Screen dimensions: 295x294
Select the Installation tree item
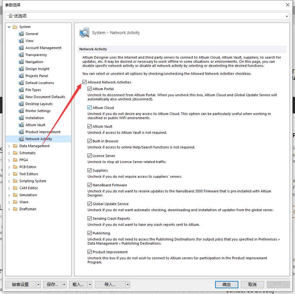click(x=35, y=118)
